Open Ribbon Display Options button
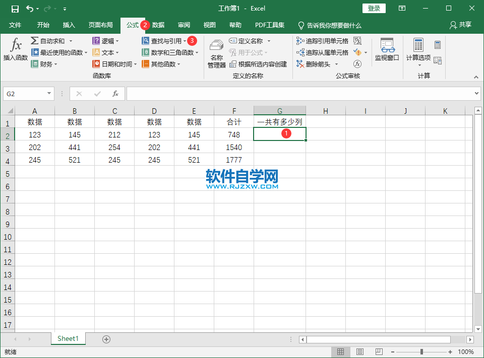This screenshot has height=358, width=484. pos(402,9)
